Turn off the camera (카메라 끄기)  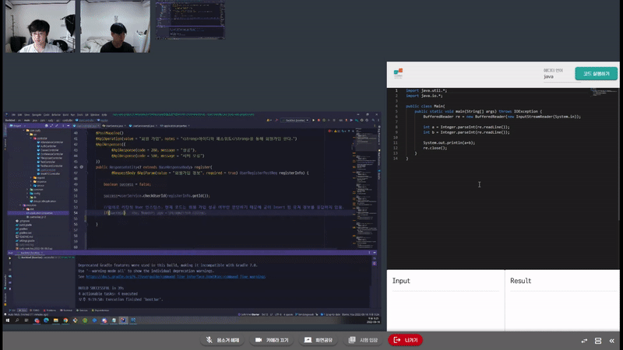pyautogui.click(x=272, y=340)
